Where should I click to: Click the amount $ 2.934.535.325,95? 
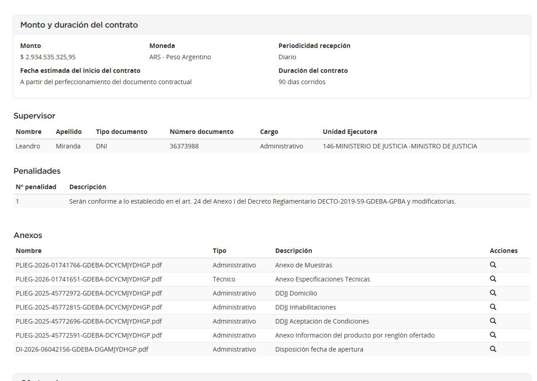[48, 57]
